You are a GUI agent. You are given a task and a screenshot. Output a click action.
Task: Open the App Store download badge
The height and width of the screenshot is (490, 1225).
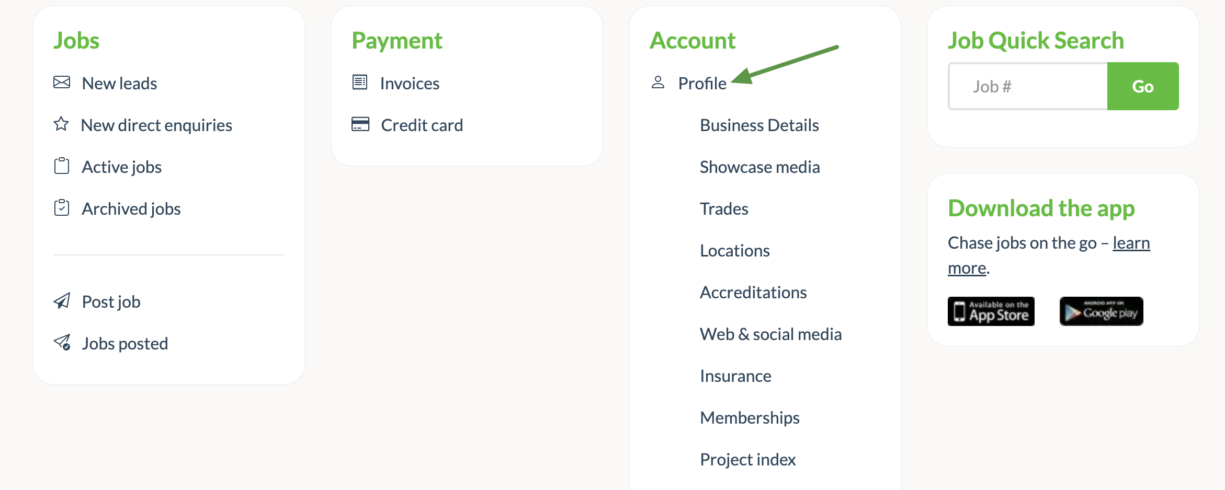click(x=991, y=311)
